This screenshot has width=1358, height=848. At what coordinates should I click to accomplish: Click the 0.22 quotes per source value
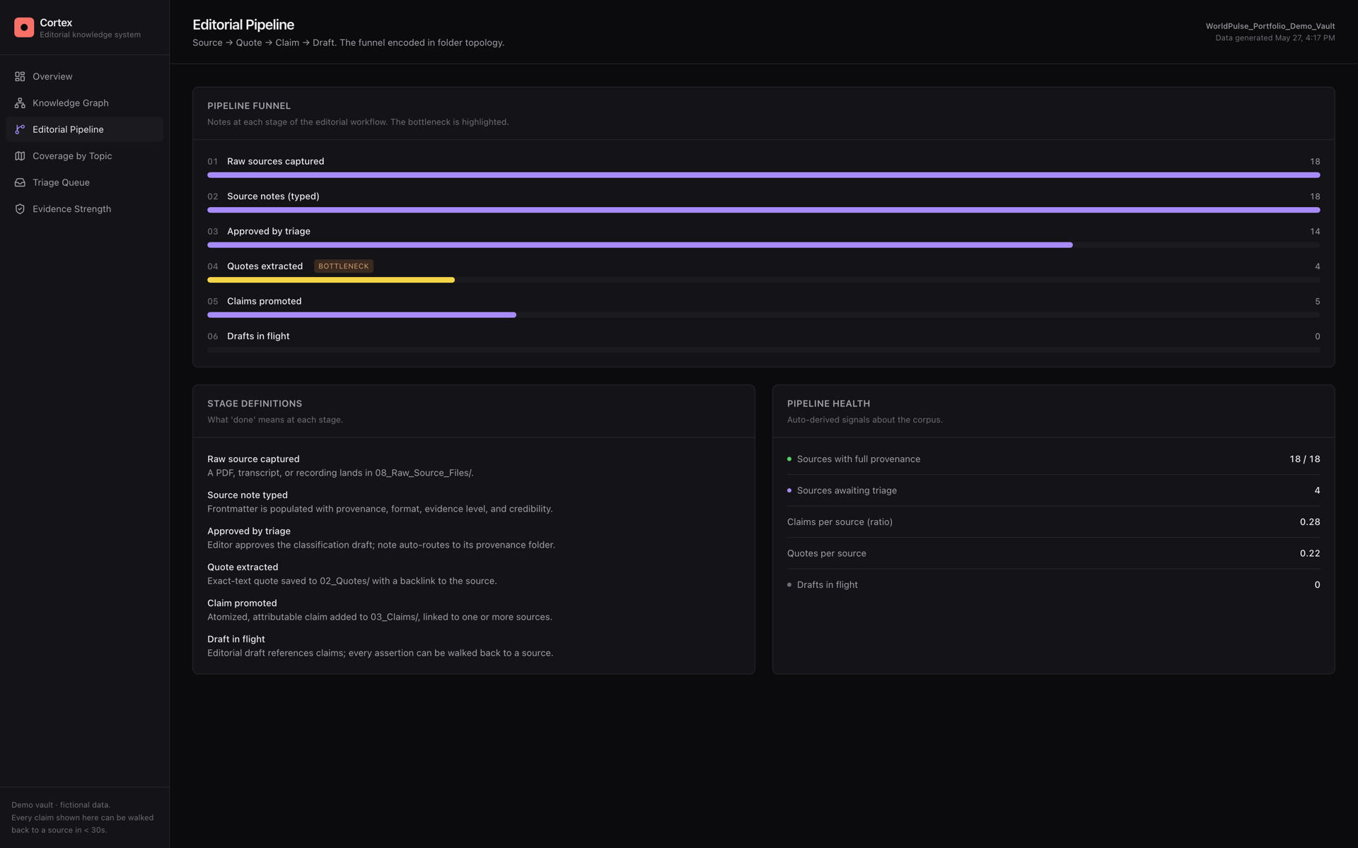point(1310,553)
